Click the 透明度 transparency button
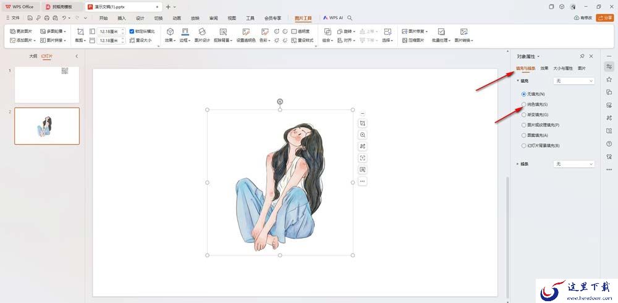Image resolution: width=618 pixels, height=303 pixels. (x=300, y=31)
